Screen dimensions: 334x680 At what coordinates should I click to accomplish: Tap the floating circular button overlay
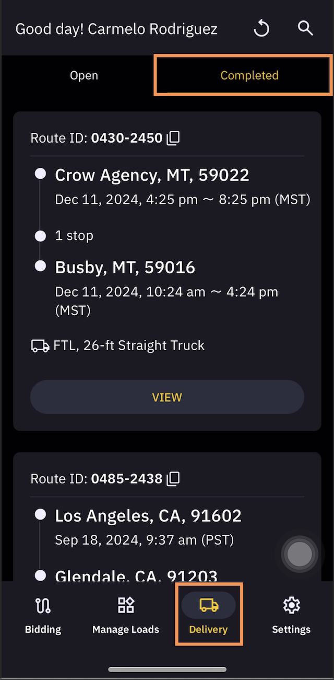[x=300, y=554]
